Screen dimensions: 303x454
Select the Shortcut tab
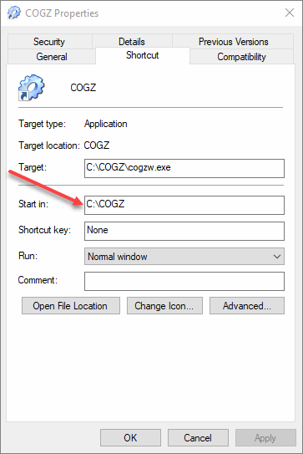(x=143, y=55)
